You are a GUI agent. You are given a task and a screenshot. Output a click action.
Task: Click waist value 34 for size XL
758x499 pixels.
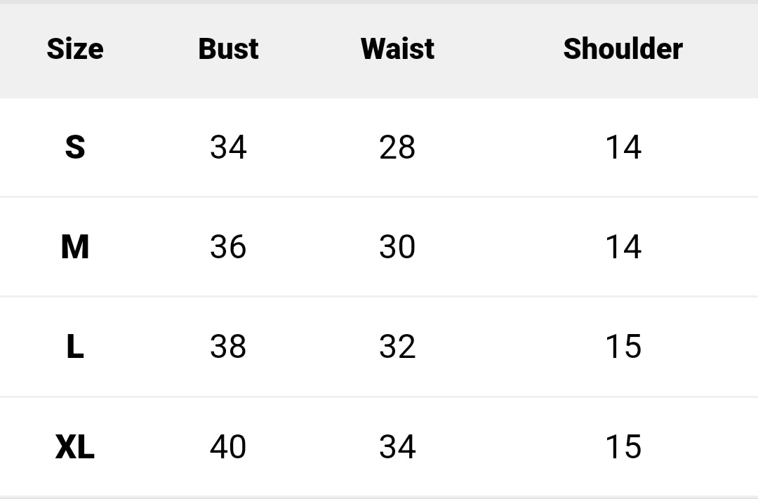(397, 447)
